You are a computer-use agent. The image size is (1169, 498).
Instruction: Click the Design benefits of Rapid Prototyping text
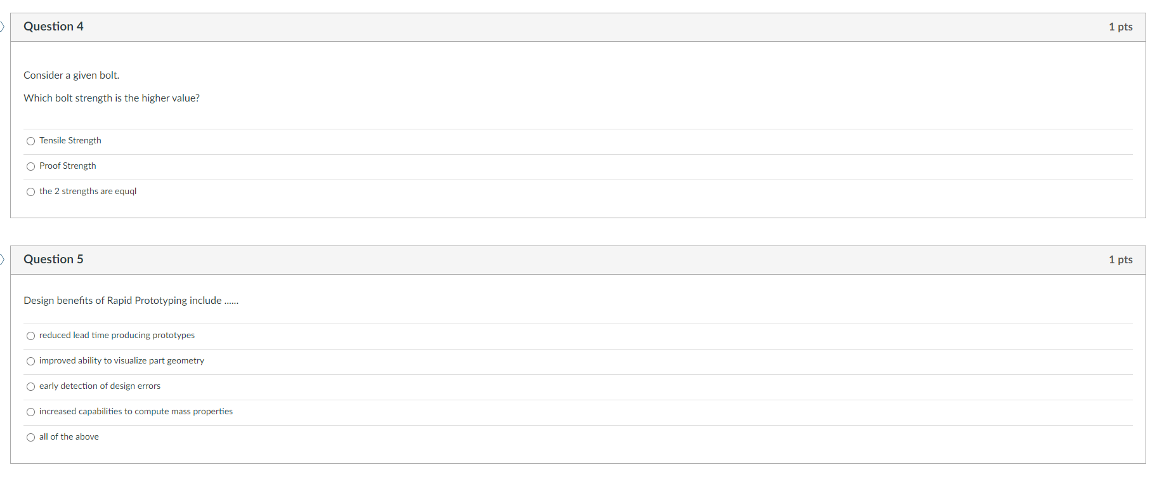pos(131,300)
